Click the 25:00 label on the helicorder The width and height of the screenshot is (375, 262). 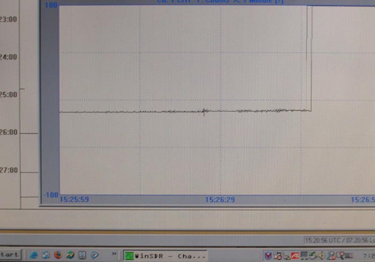[9, 95]
